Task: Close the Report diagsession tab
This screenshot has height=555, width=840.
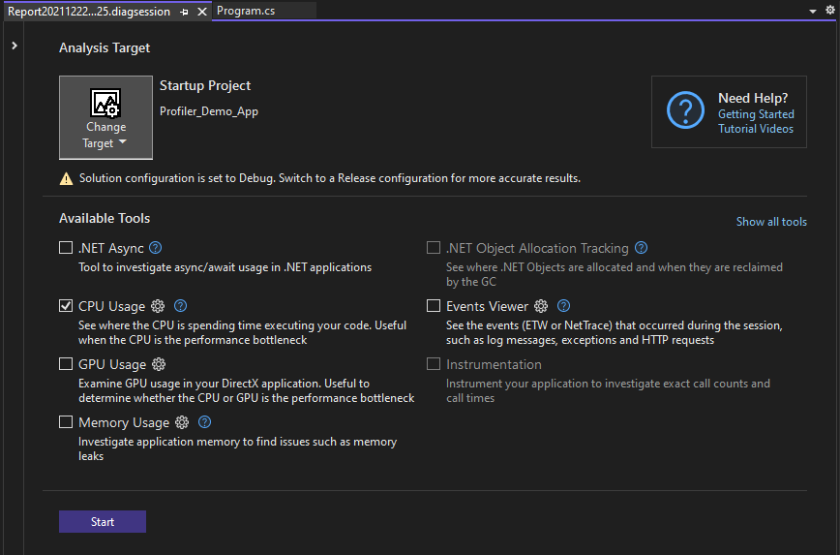Action: click(202, 12)
